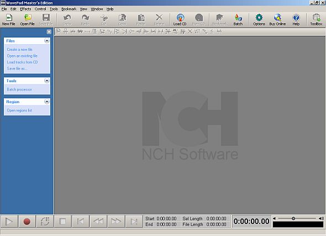
Task: Click the volume slider knob
Action: point(293,218)
